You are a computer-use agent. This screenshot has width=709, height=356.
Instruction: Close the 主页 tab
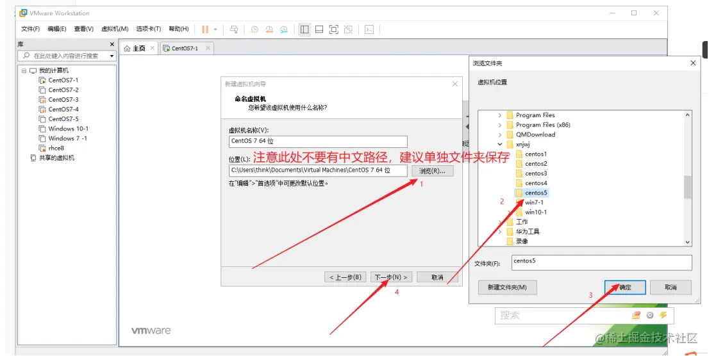coord(153,48)
